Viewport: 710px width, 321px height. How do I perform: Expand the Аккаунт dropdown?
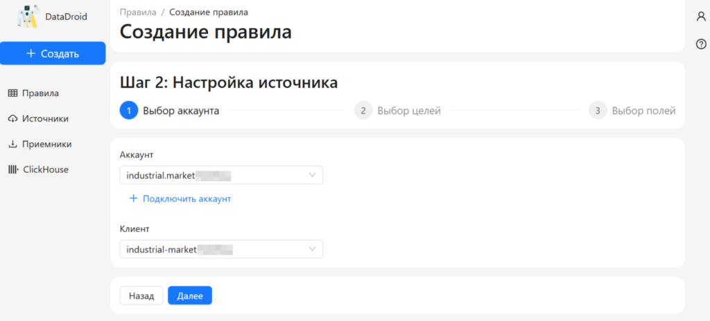[x=220, y=176]
